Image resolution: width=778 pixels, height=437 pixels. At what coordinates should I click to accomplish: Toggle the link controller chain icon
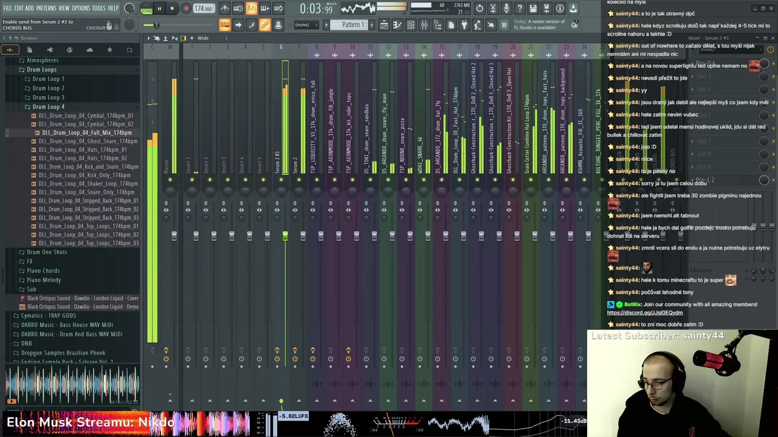coord(265,25)
